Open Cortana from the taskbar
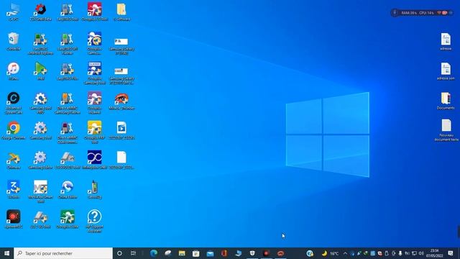 119,253
